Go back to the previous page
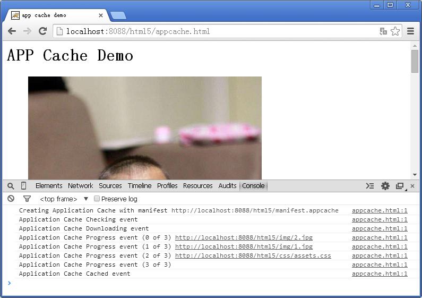This screenshot has height=298, width=422. 12,31
